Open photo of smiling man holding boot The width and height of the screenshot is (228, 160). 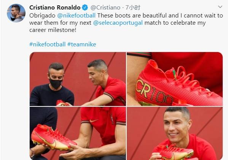click(x=175, y=133)
